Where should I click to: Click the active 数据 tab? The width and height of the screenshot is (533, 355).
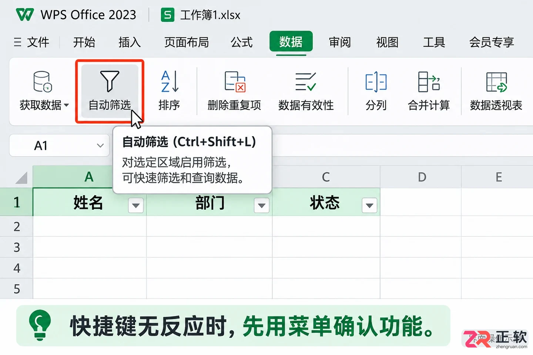pos(291,42)
